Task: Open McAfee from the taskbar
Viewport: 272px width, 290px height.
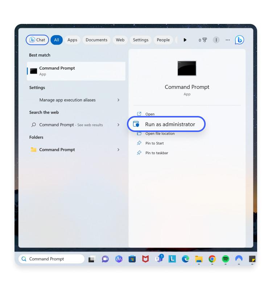Action: pyautogui.click(x=145, y=259)
